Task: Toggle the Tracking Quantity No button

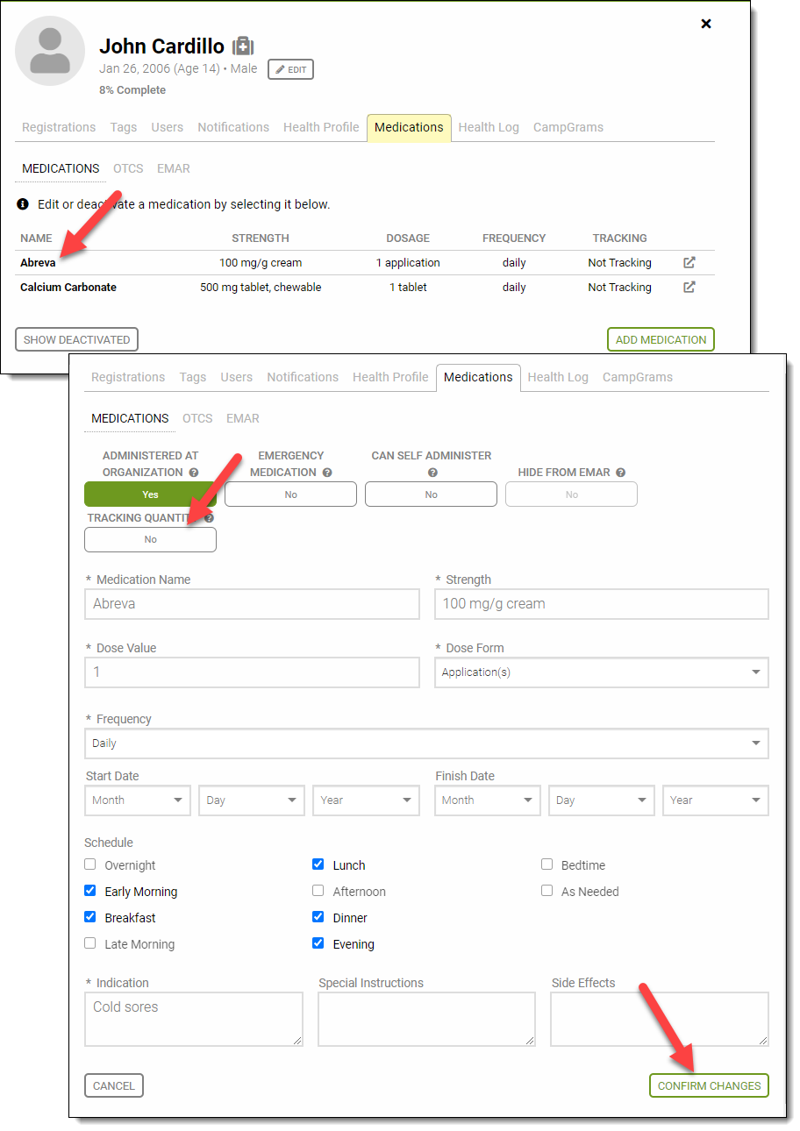Action: tap(150, 539)
